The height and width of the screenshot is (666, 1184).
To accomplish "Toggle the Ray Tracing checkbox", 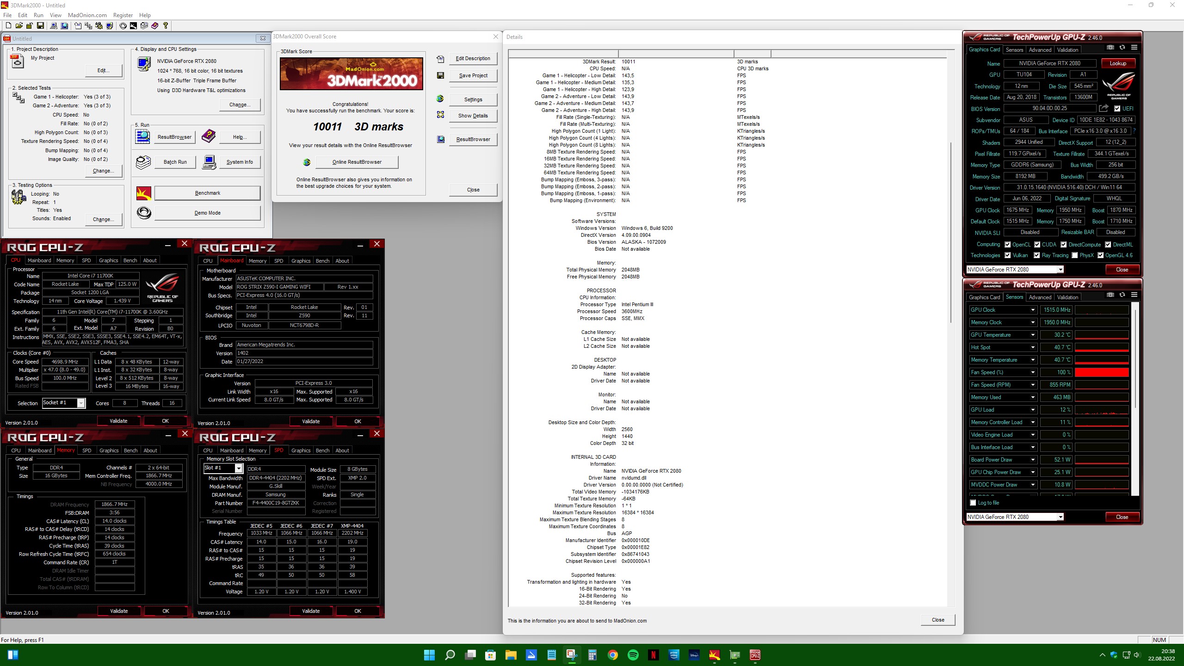I will point(1037,255).
